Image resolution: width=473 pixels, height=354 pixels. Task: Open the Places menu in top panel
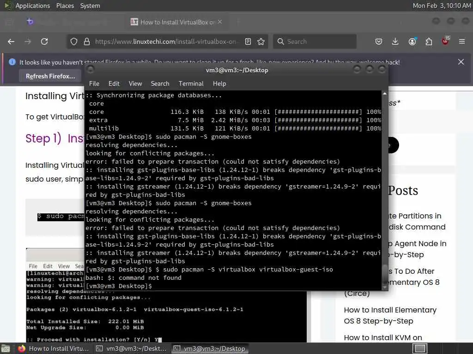tap(65, 6)
